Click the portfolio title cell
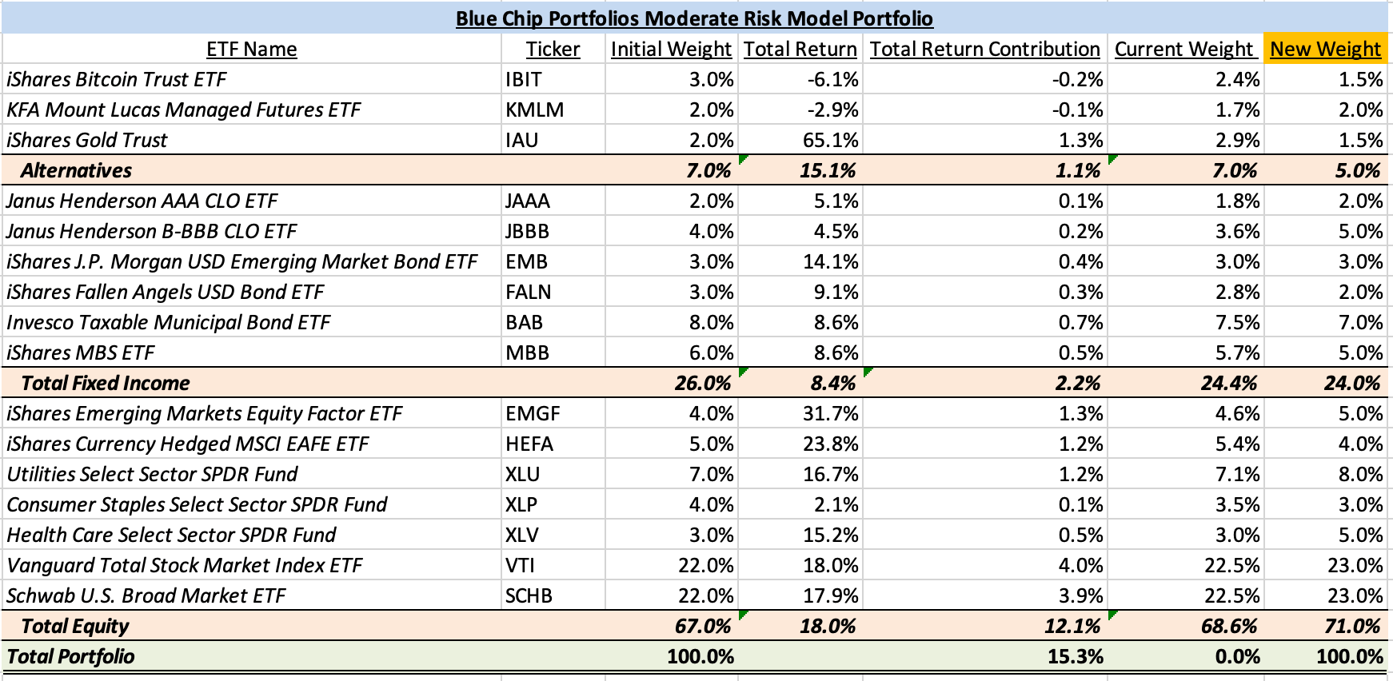Viewport: 1393px width, 681px height. [x=694, y=18]
